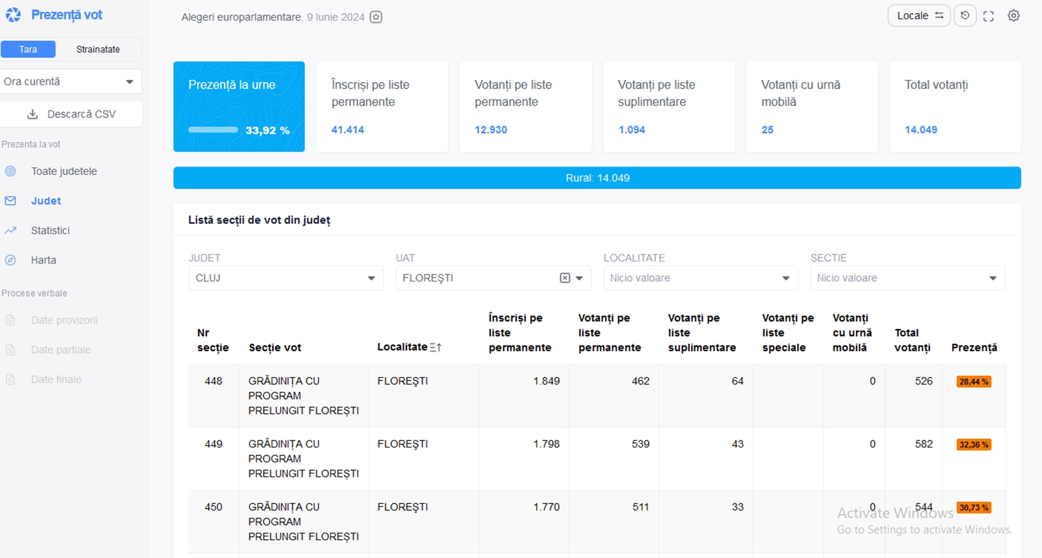The height and width of the screenshot is (558, 1042).
Task: Select the Judet menu item
Action: [46, 201]
